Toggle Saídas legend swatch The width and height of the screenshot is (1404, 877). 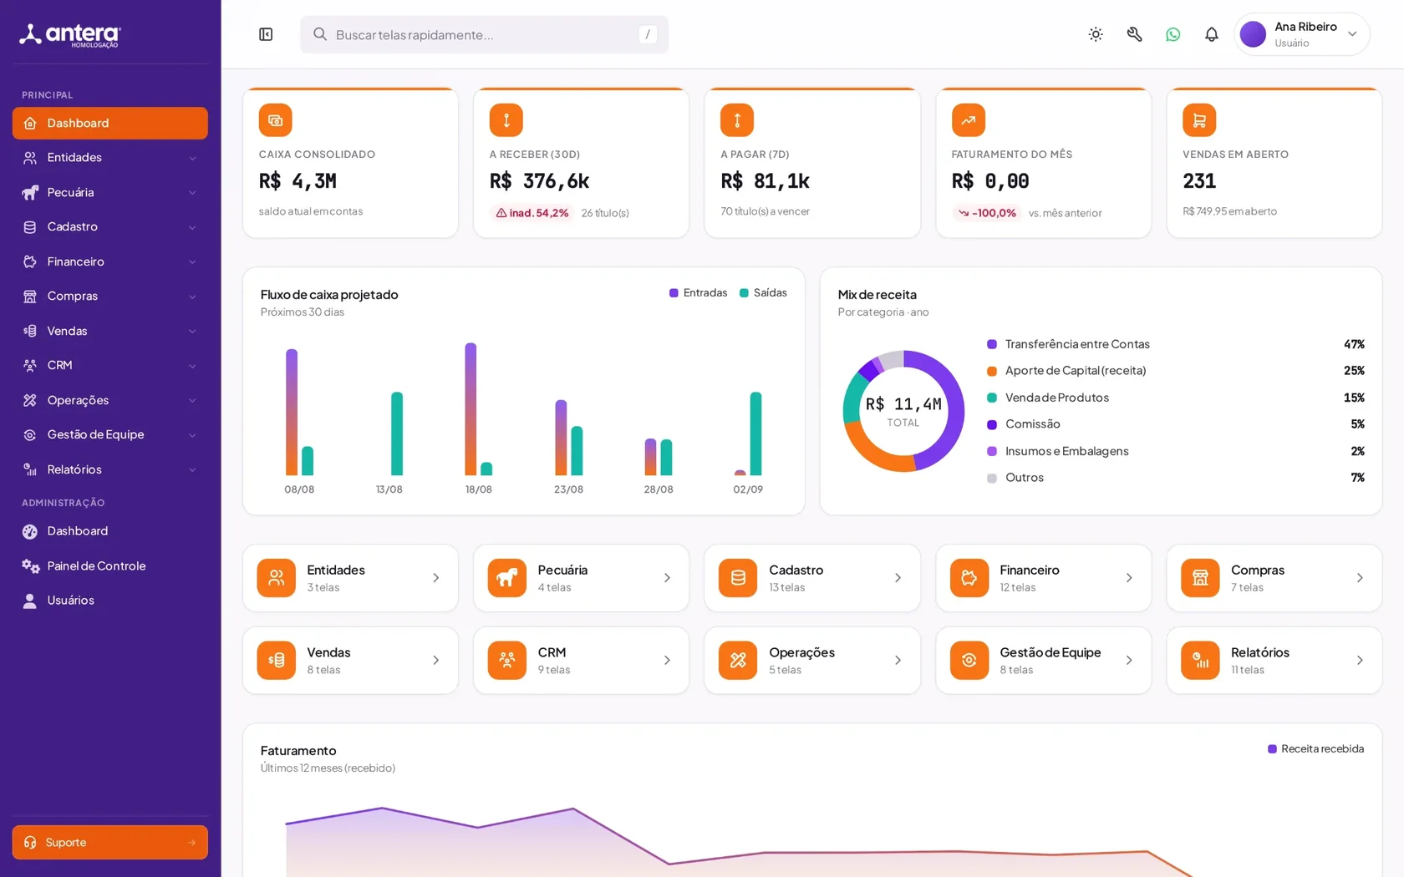(x=744, y=293)
